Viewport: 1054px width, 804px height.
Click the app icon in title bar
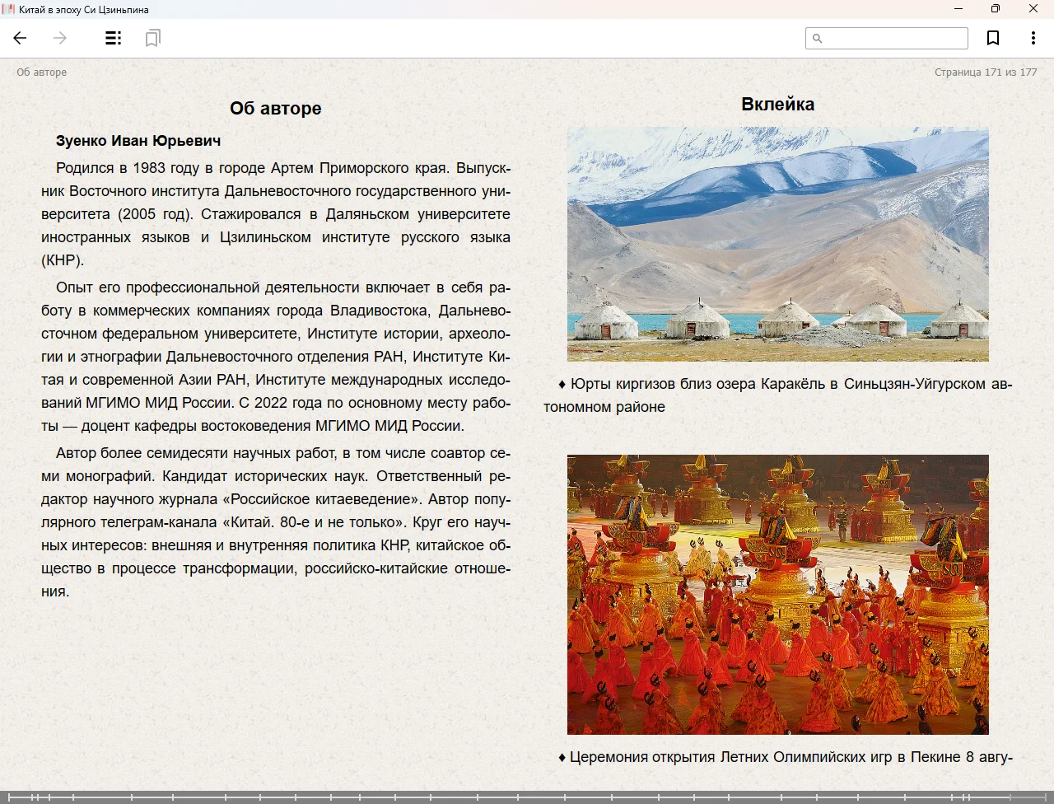8,9
